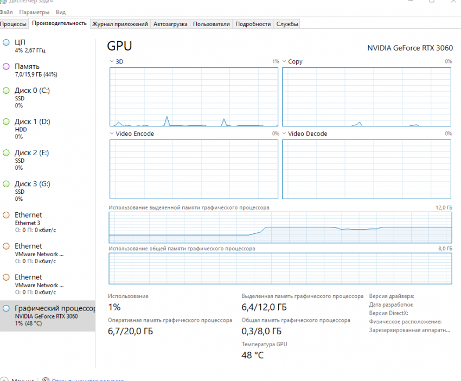Select ЦП 4% 2,67 ГГц entry
Viewport: 461px width, 381px height.
pos(48,46)
